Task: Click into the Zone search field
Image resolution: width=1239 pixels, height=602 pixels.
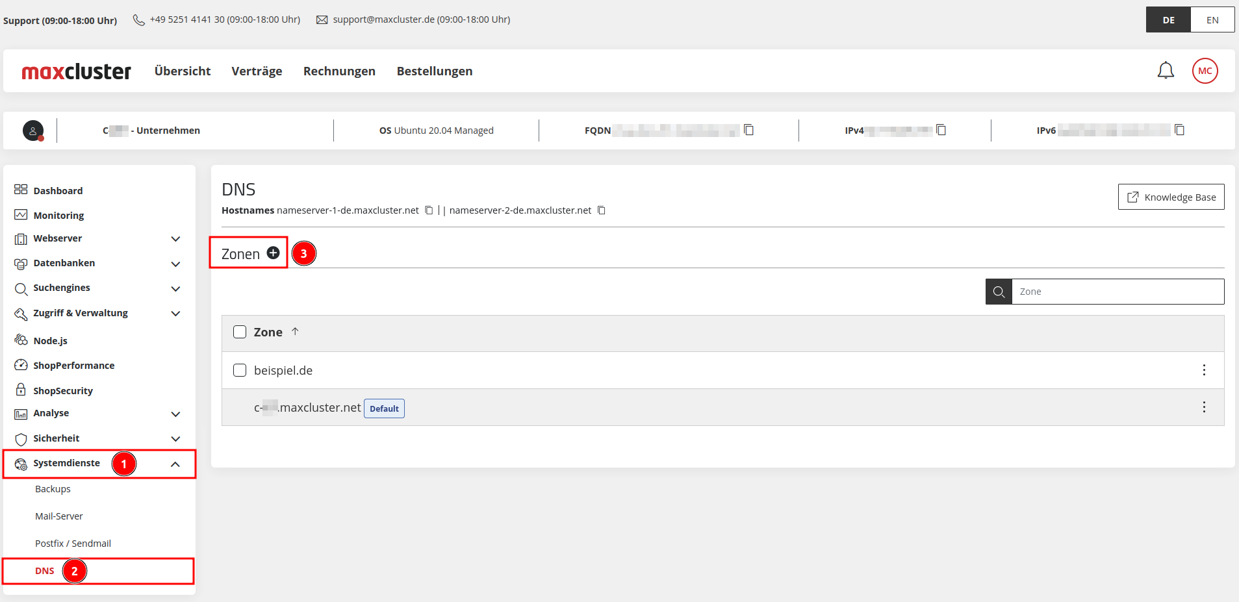Action: 1118,292
